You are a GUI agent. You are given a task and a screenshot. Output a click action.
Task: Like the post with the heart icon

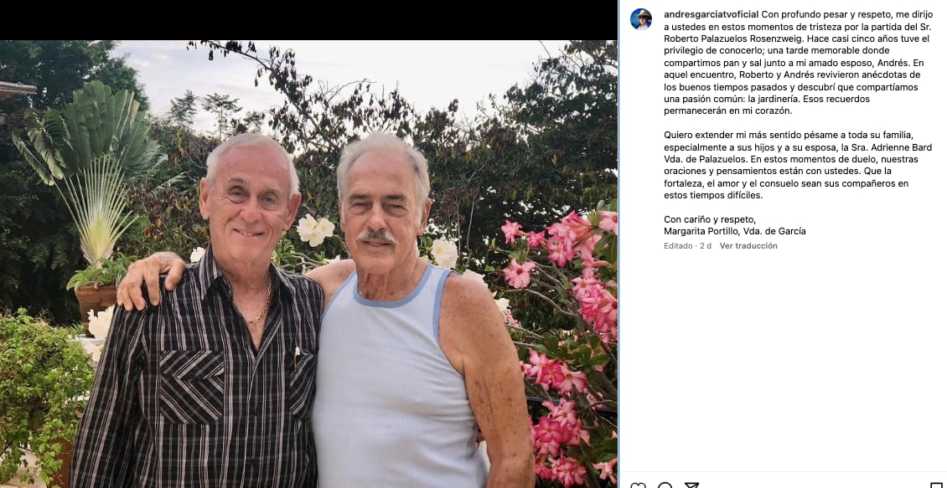pyautogui.click(x=638, y=485)
